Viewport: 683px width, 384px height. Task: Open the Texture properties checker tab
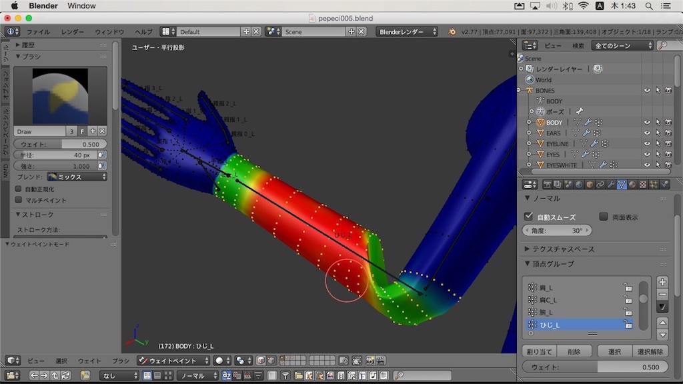[x=643, y=185]
